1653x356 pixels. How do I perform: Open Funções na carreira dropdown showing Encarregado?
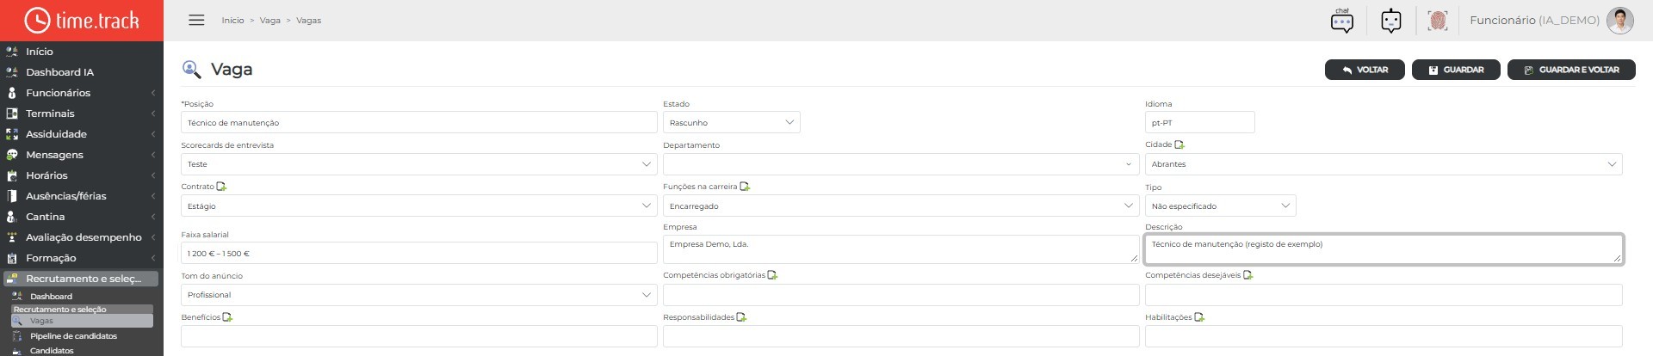pos(901,206)
